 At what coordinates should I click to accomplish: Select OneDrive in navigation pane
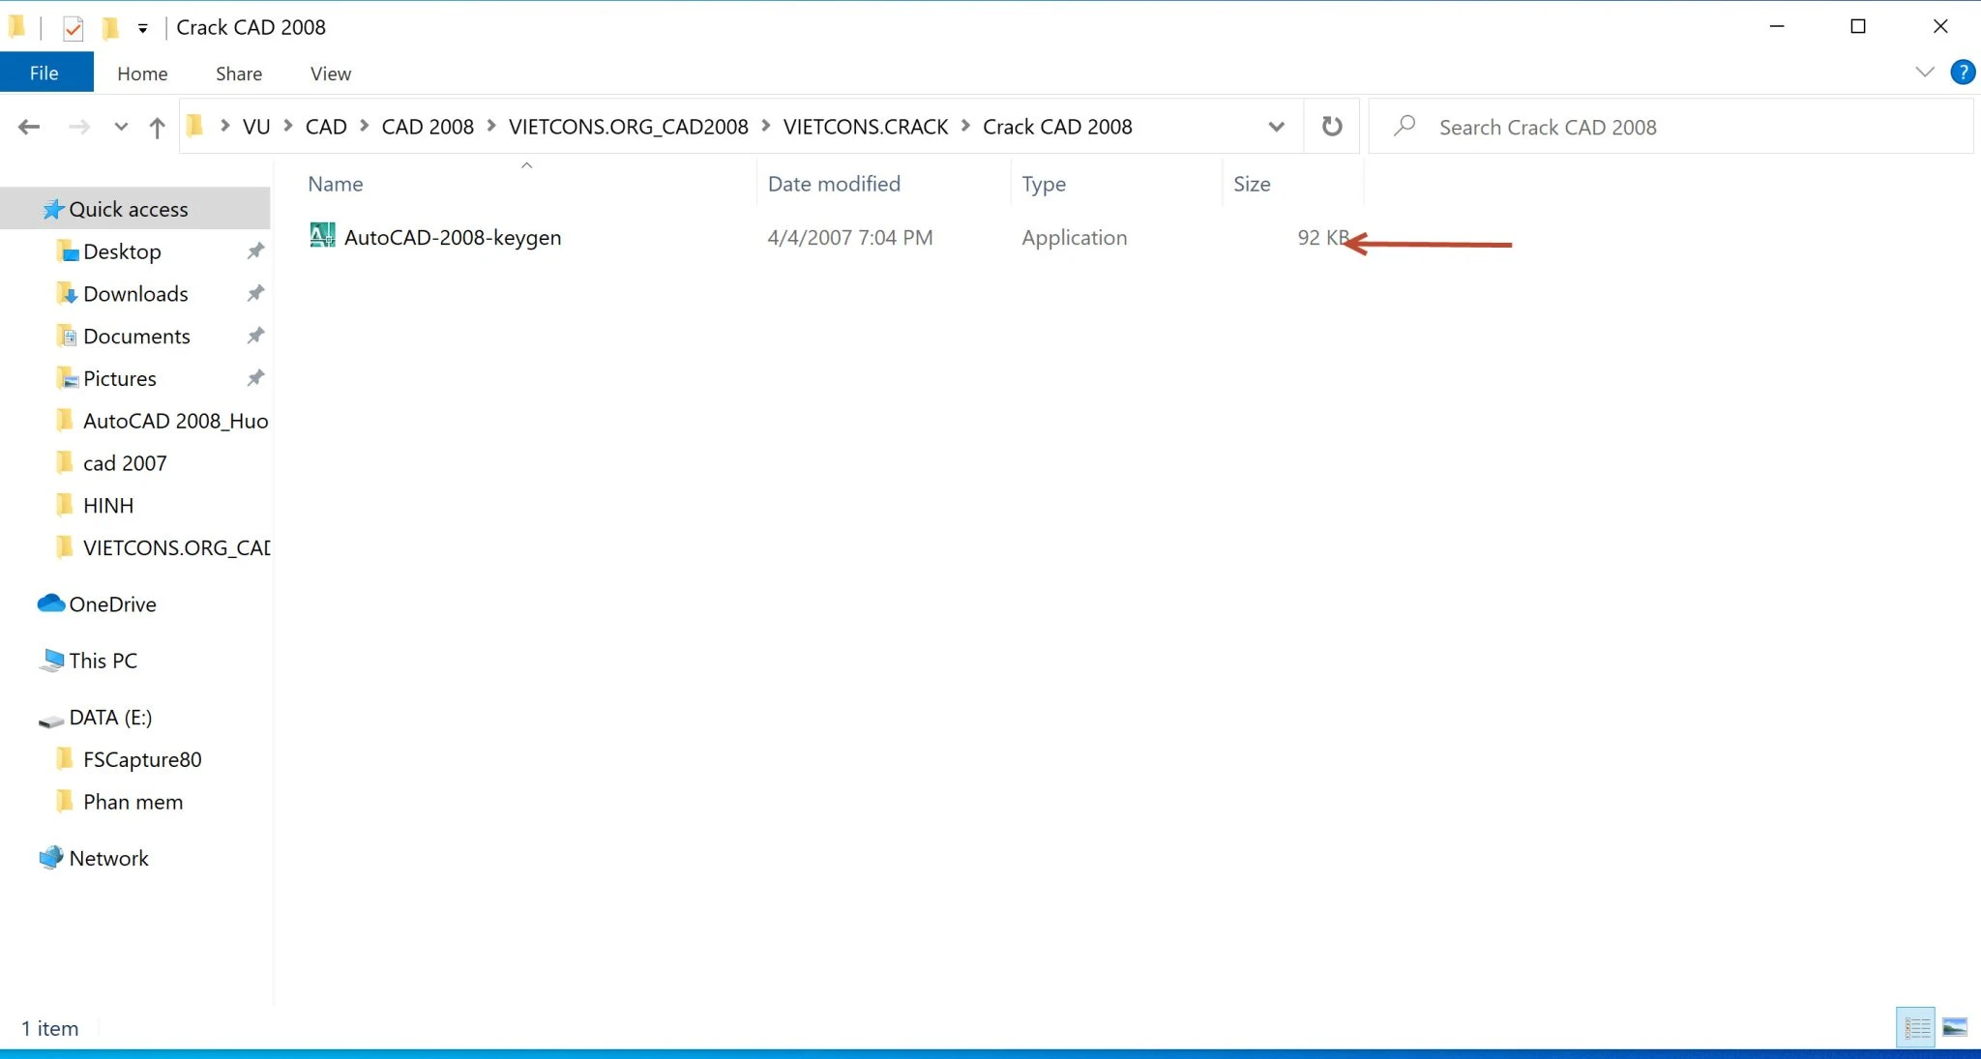point(112,604)
